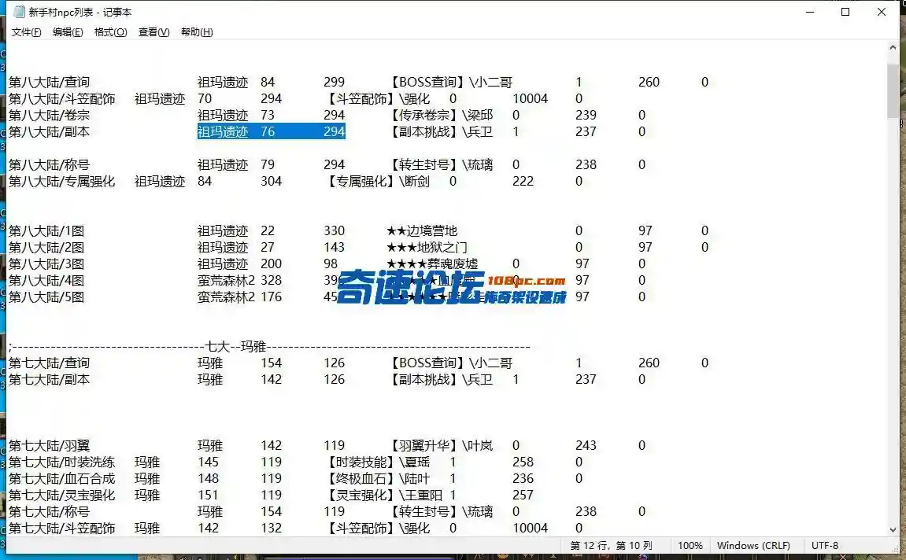Click the text 第七大陆/时装洗练

pyautogui.click(x=62, y=462)
